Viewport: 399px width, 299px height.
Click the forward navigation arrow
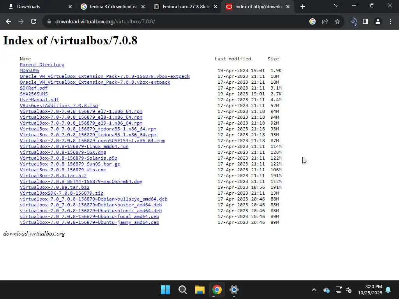click(21, 22)
